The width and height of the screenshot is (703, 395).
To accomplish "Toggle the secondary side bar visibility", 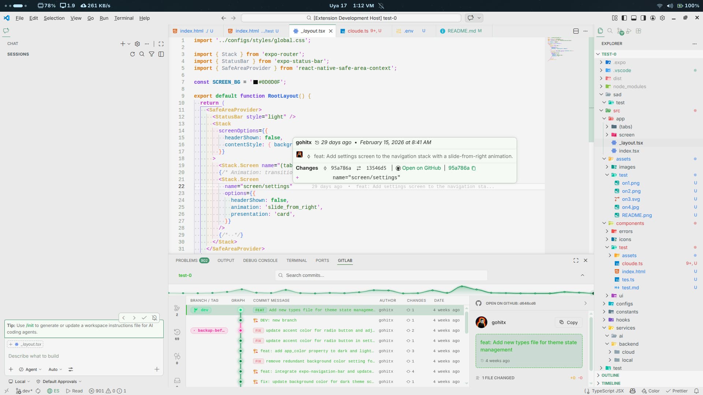I will [643, 18].
